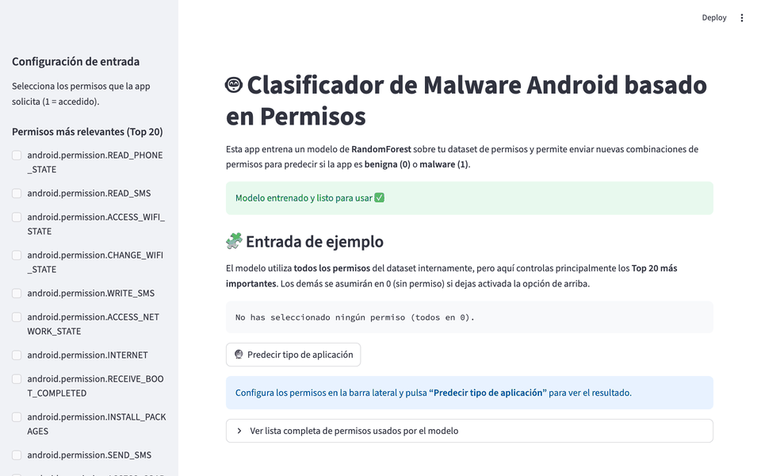Click the "Ver lista completa de permisos" expander label
The height and width of the screenshot is (476, 761).
(354, 431)
